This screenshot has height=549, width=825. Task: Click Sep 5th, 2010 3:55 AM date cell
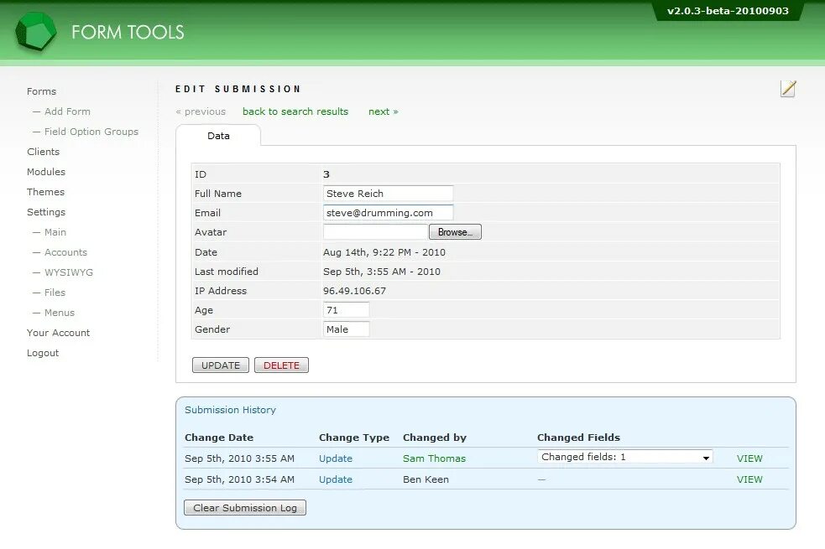(x=239, y=458)
